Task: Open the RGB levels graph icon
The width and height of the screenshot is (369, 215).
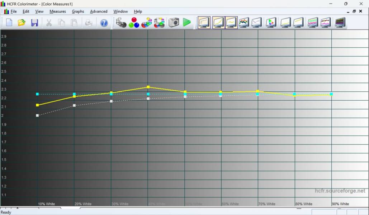Action: click(x=244, y=23)
